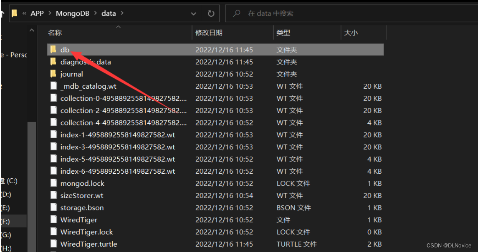Click the refresh icon in address bar
The width and height of the screenshot is (478, 252).
[x=211, y=13]
